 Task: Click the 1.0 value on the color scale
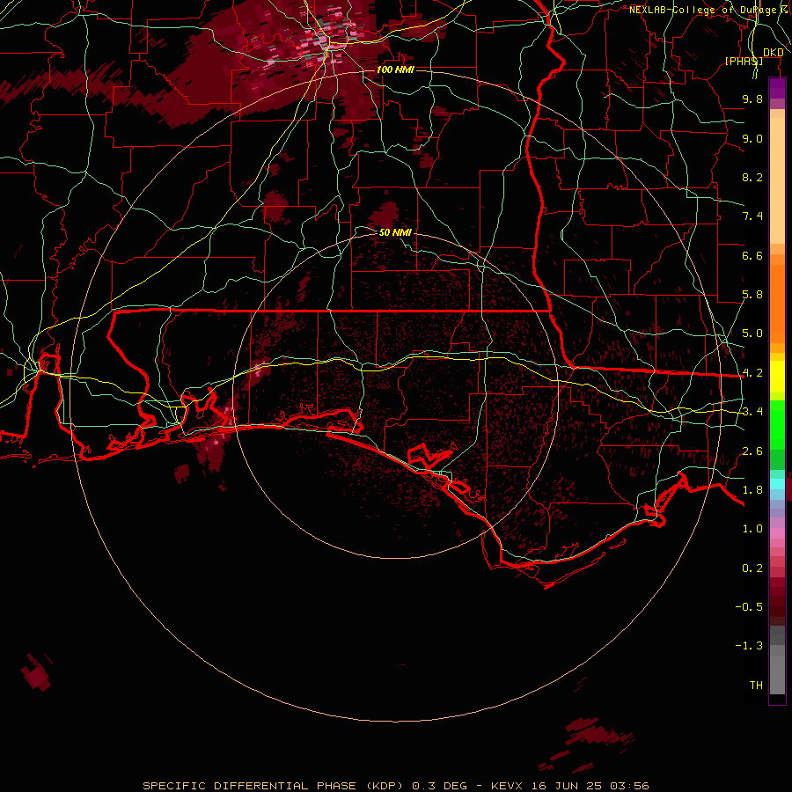(x=752, y=529)
